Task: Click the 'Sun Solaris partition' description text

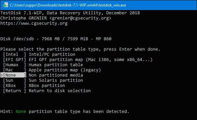Action: (56, 80)
